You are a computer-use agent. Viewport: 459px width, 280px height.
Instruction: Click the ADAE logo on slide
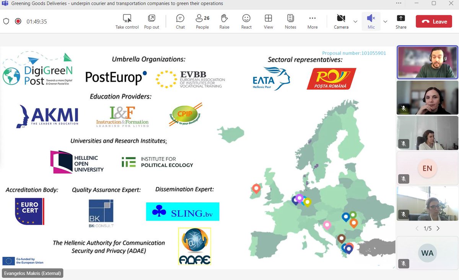[195, 246]
